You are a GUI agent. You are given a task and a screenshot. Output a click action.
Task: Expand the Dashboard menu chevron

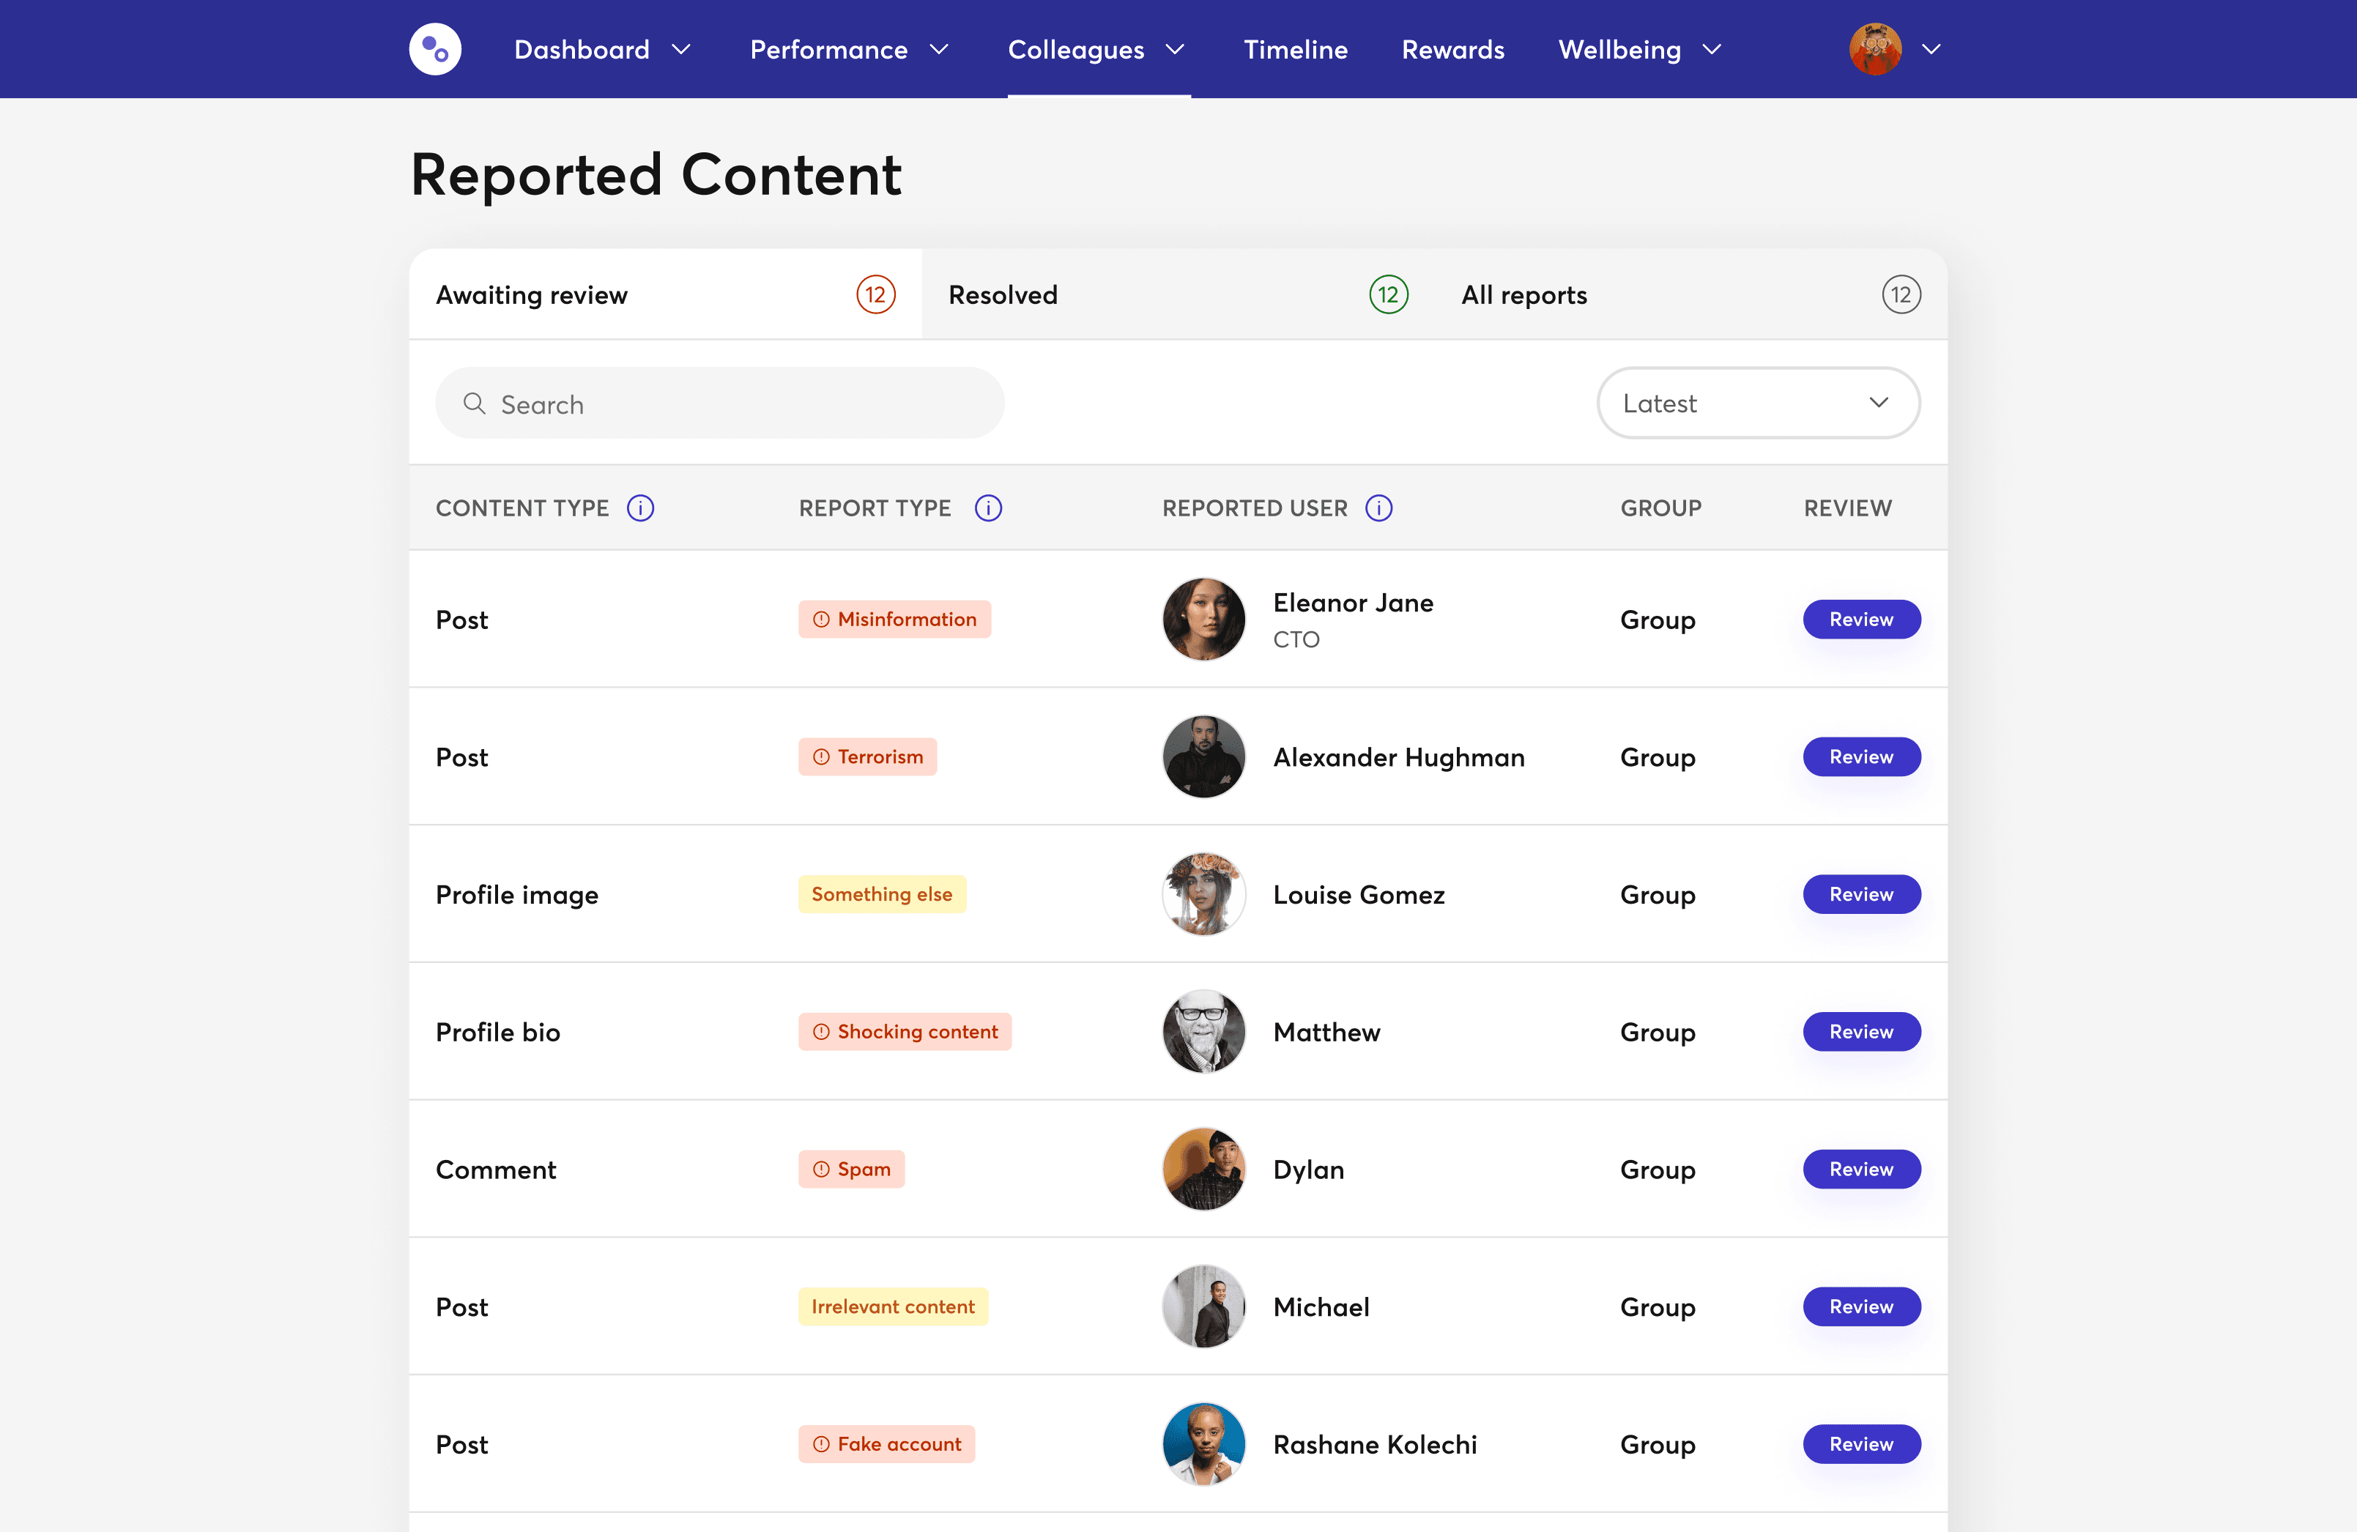pyautogui.click(x=681, y=50)
